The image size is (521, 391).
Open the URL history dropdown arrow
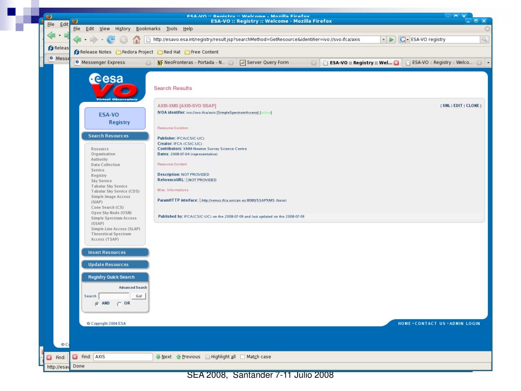384,40
